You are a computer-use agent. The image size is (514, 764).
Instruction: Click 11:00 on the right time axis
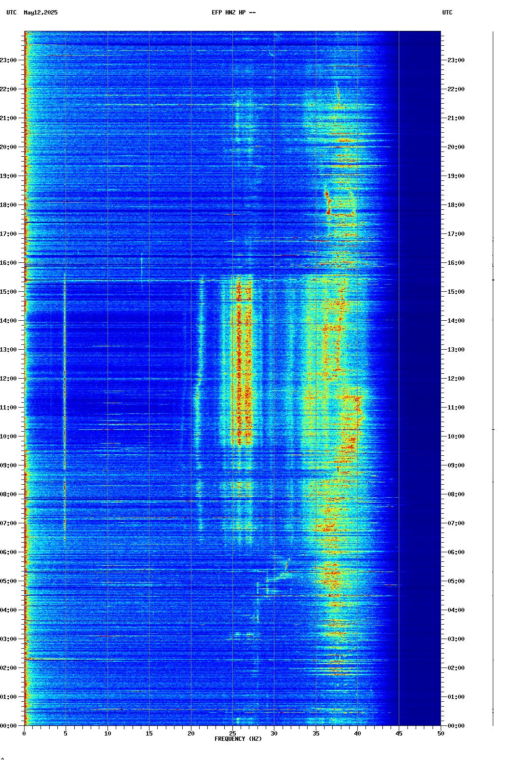(456, 408)
